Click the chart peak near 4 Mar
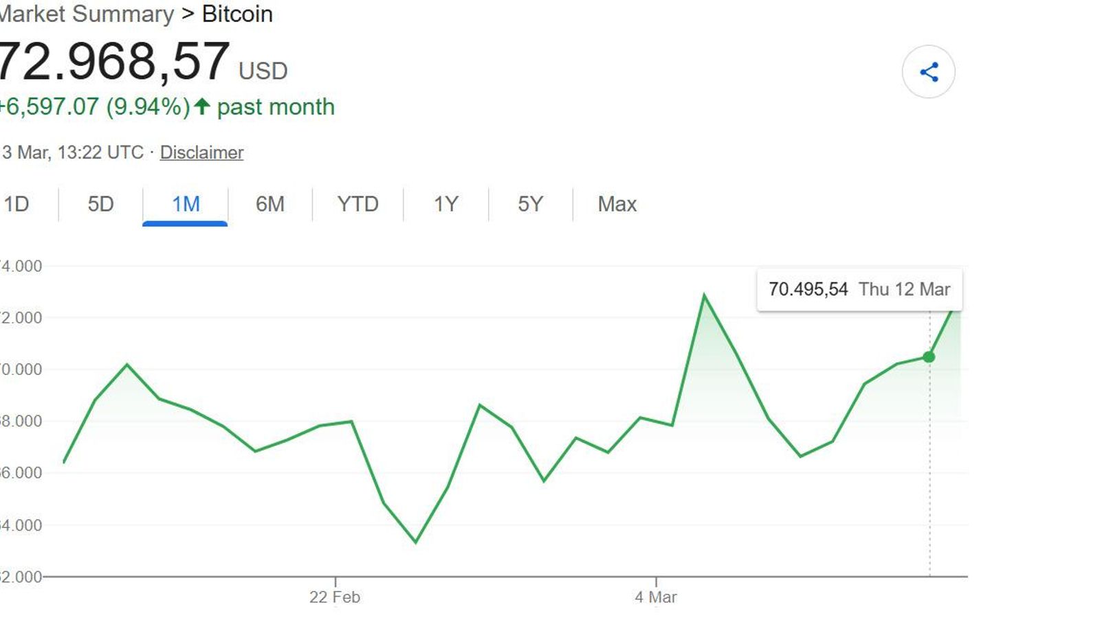The image size is (1100, 618). [705, 293]
